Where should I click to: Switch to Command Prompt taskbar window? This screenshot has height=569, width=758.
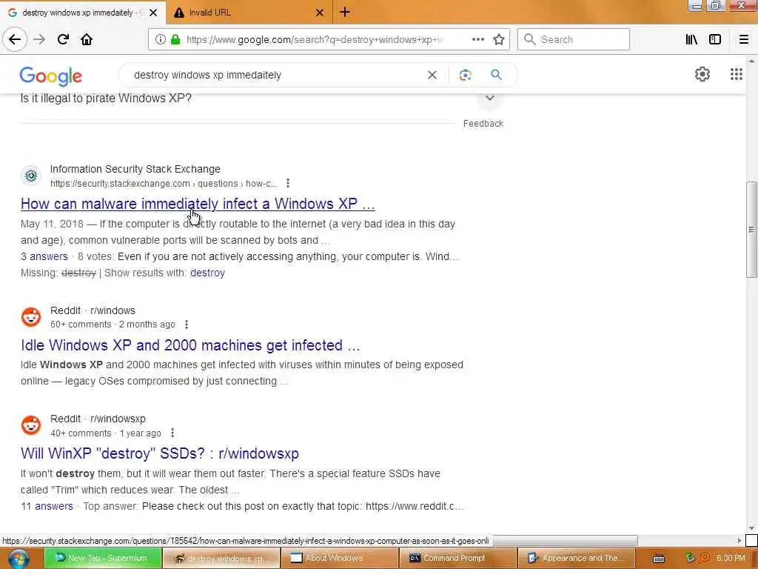pyautogui.click(x=457, y=559)
